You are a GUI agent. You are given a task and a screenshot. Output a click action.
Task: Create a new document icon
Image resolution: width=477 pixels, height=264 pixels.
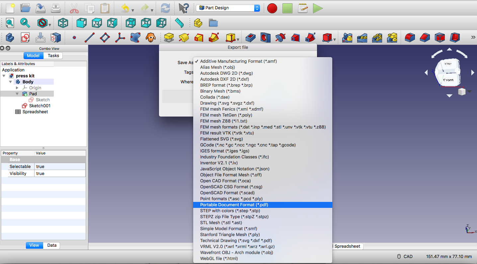[x=10, y=8]
